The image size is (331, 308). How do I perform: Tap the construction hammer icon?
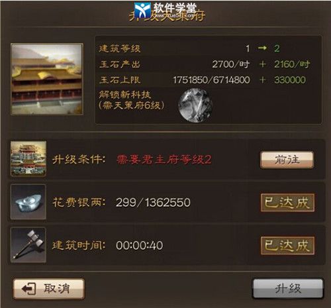(x=28, y=245)
